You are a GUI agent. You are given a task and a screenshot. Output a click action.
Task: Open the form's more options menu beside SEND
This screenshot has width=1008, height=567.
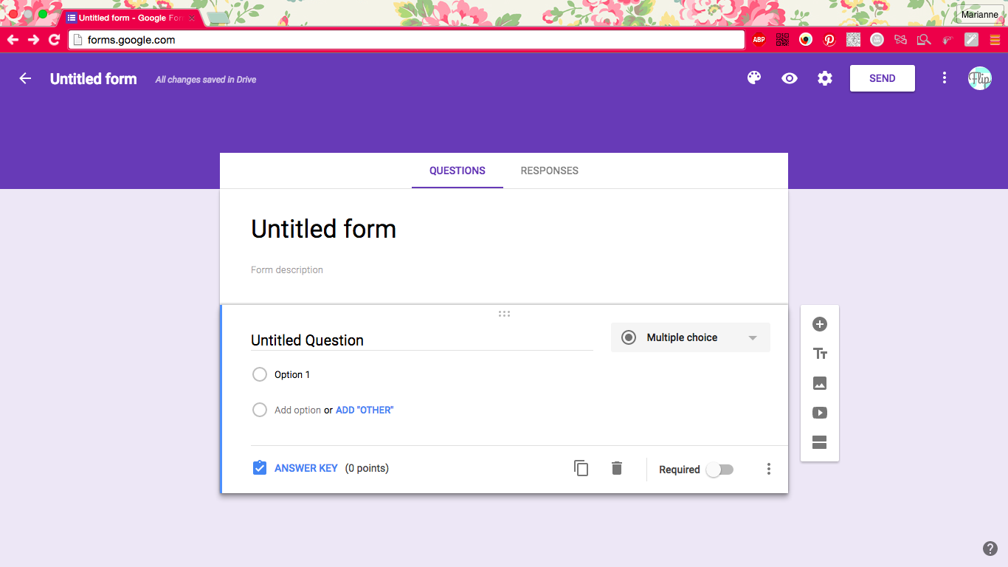[x=945, y=78]
